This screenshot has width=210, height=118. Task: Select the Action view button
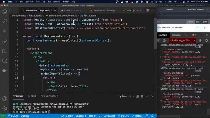point(190,22)
